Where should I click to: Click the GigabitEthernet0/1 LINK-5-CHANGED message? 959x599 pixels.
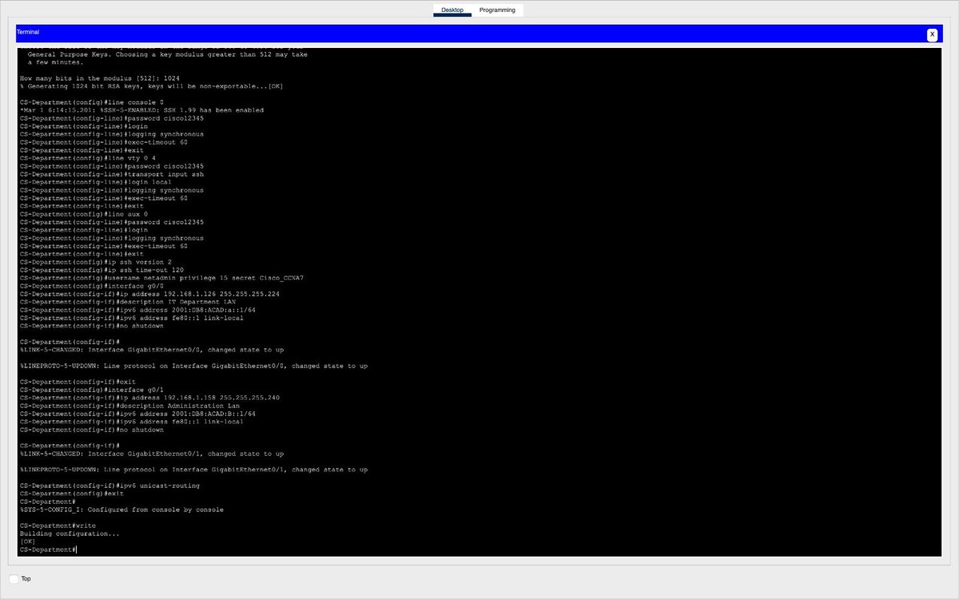pos(152,454)
